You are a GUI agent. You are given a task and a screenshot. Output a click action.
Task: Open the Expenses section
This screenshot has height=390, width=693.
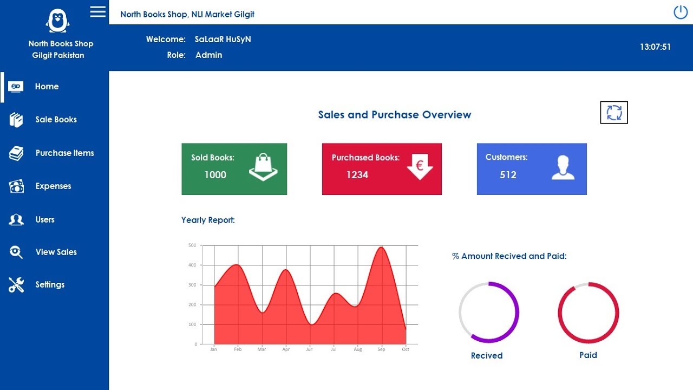click(53, 186)
